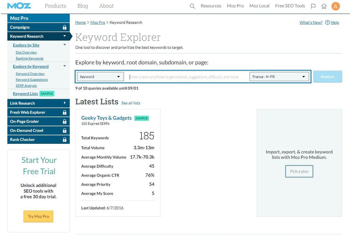This screenshot has height=236, width=351.
Task: Click the Pick a plan button
Action: [299, 171]
